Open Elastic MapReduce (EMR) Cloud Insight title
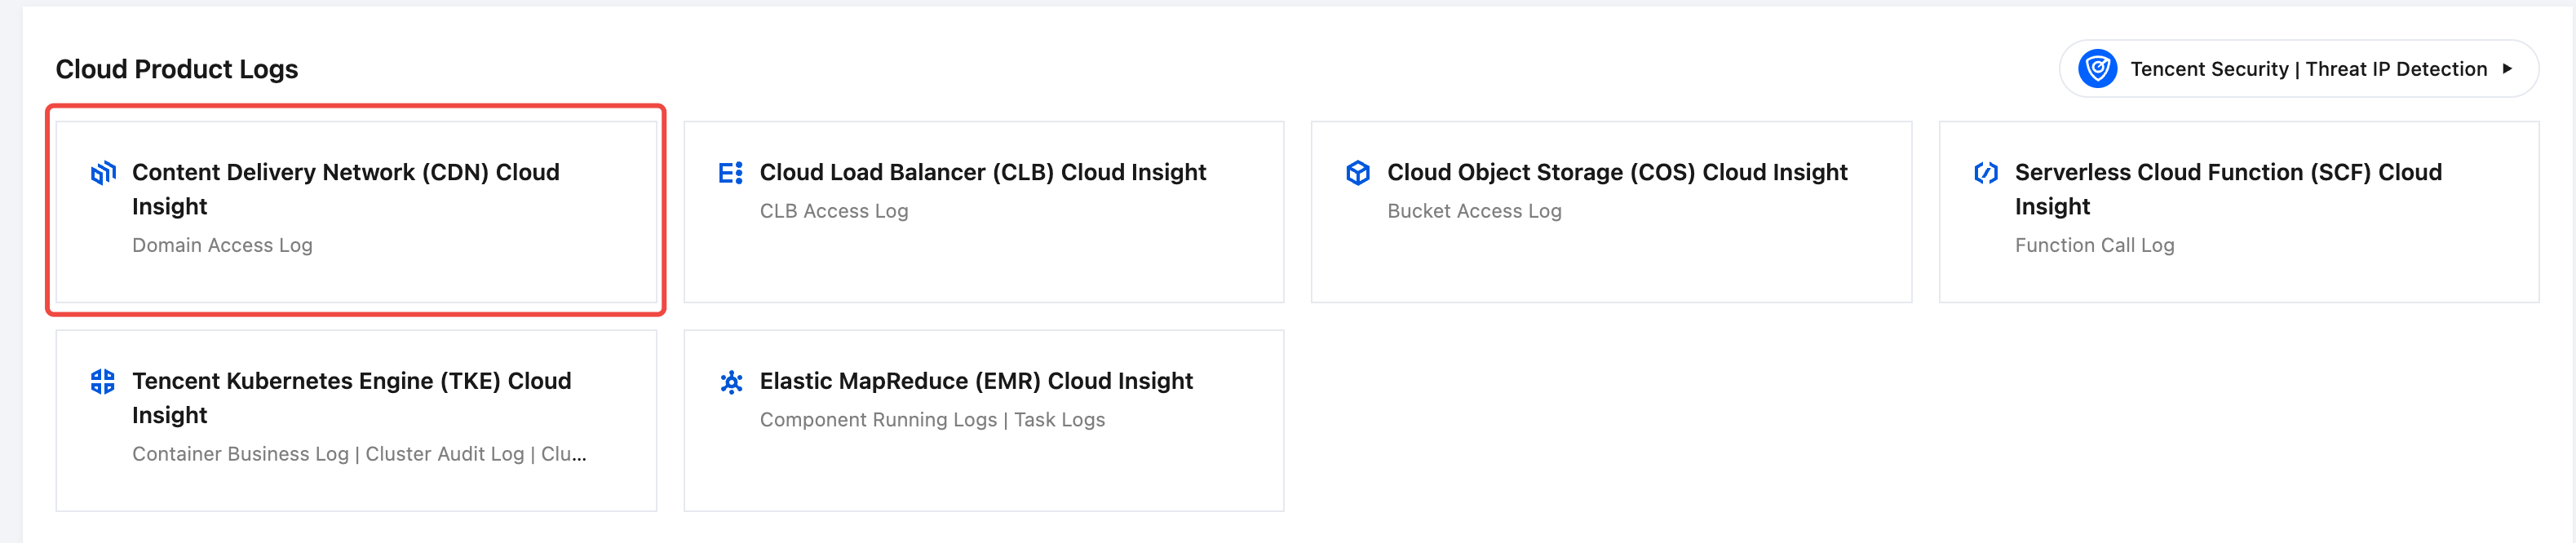The width and height of the screenshot is (2576, 543). [x=975, y=381]
